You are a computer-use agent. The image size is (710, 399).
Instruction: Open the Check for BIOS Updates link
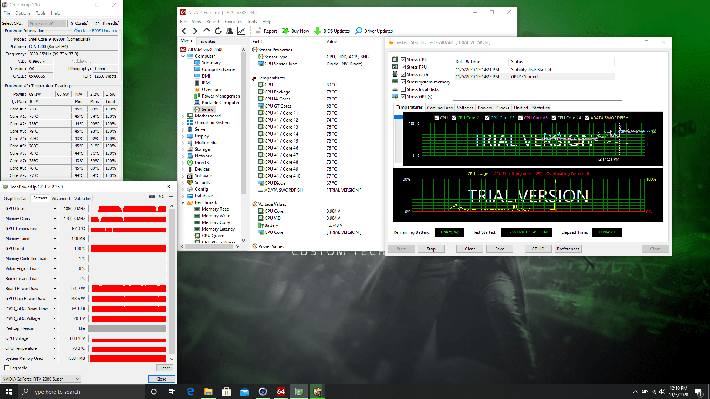pyautogui.click(x=95, y=31)
